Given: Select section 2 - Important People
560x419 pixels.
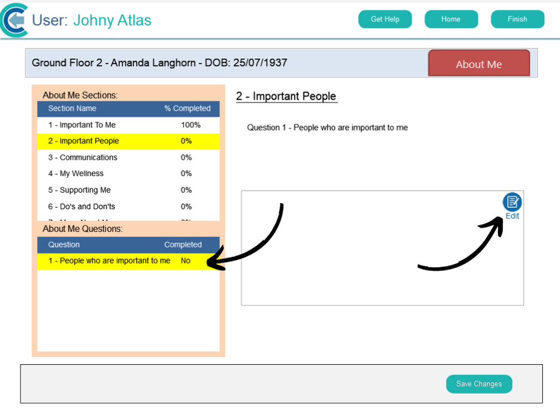Looking at the screenshot, I should tap(84, 141).
